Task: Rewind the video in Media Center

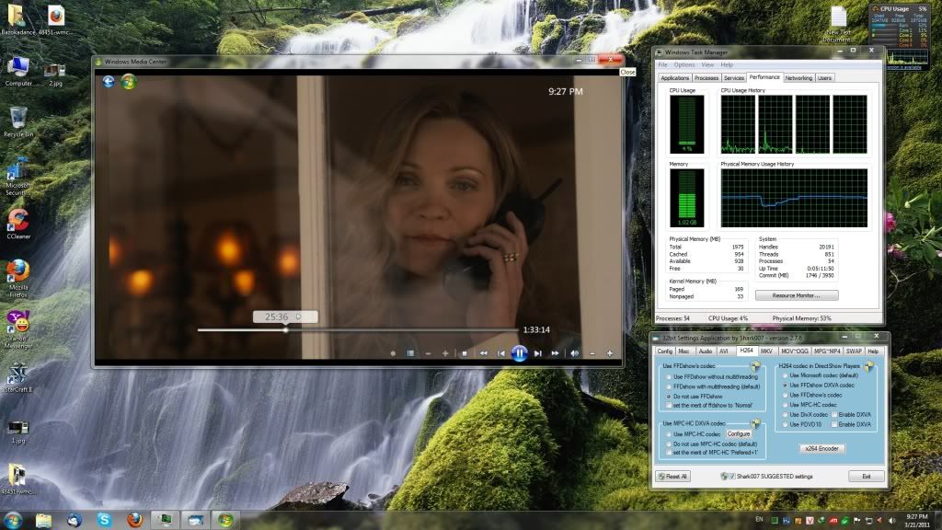Action: [x=483, y=353]
